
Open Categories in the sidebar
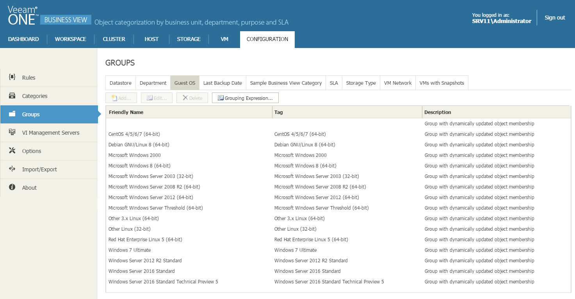point(49,96)
